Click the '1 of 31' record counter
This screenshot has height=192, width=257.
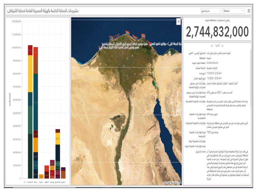tap(217, 46)
